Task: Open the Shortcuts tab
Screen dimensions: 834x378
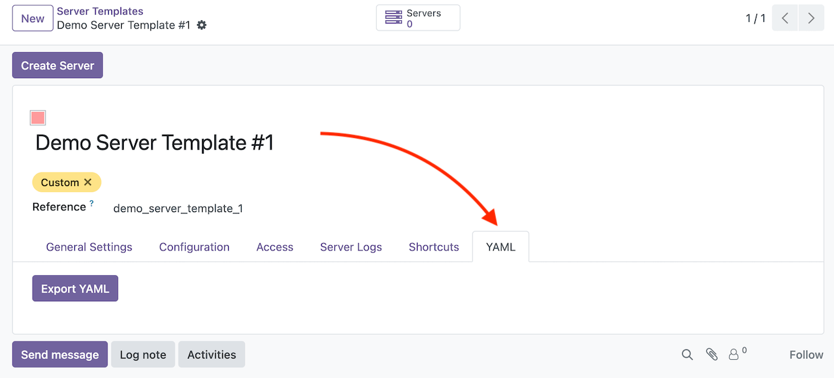Action: (x=433, y=247)
